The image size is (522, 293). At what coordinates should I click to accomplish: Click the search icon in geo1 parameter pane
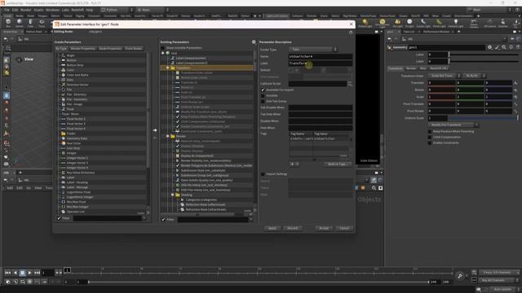(x=504, y=47)
